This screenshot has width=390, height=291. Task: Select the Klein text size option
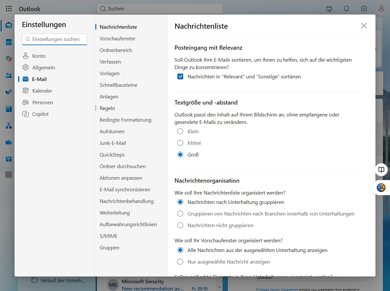click(x=180, y=131)
